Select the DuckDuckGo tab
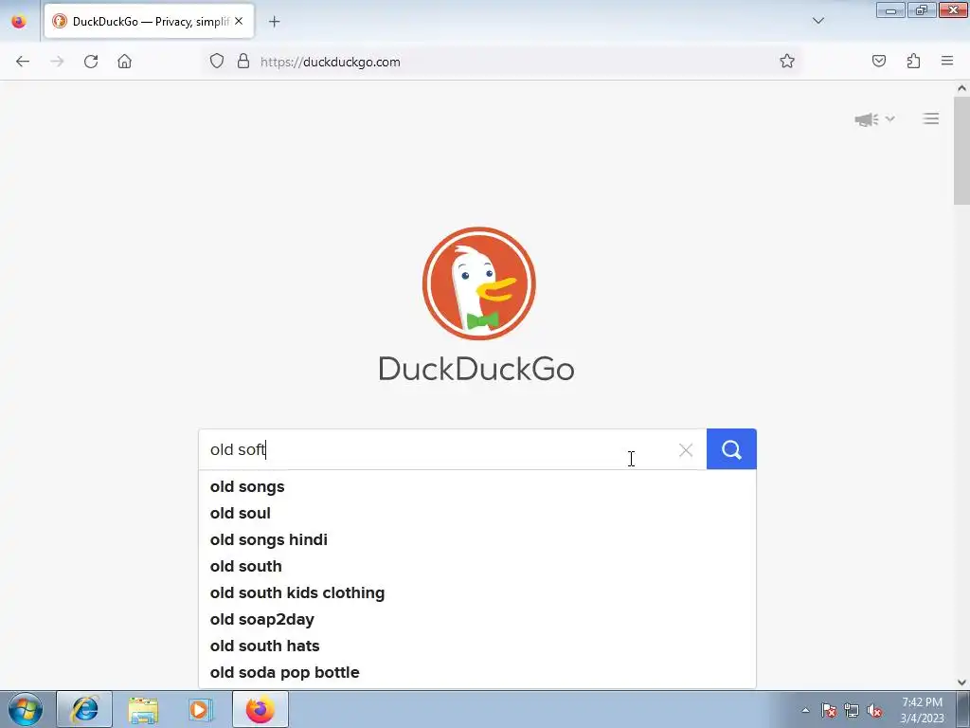Screen dimensions: 970x728 (x=149, y=22)
